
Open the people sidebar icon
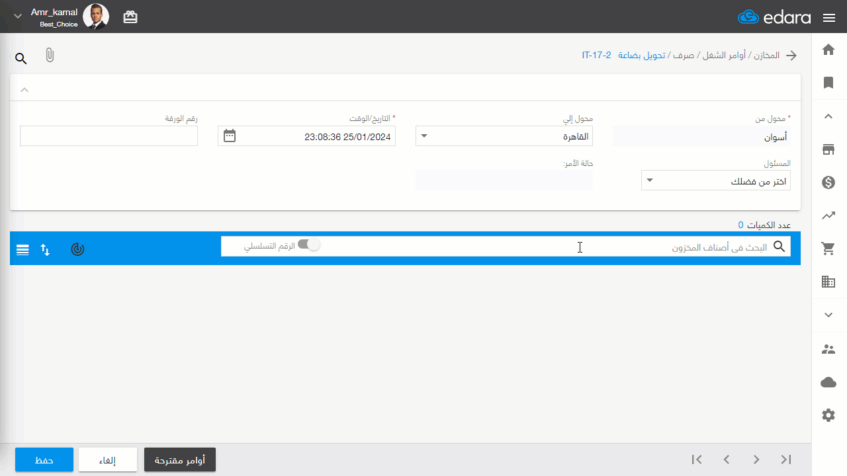[x=828, y=349]
